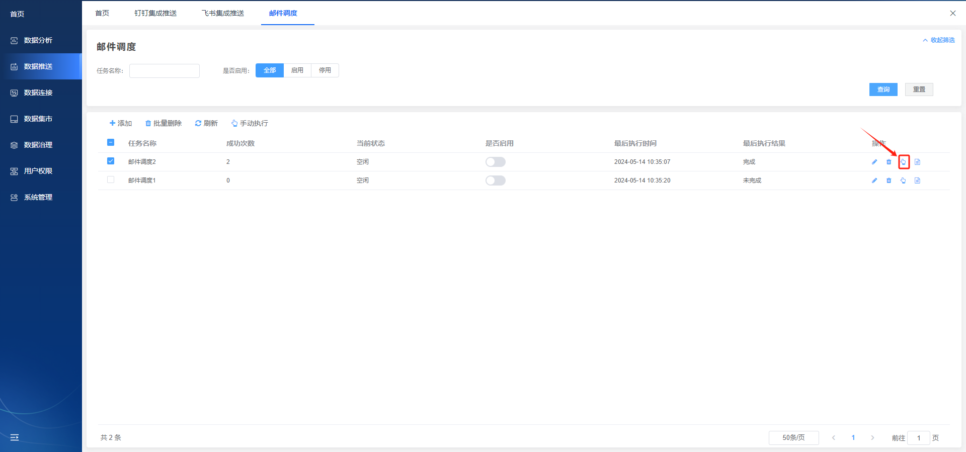
Task: Collapse sidebar with bottom menu icon
Action: pyautogui.click(x=15, y=437)
